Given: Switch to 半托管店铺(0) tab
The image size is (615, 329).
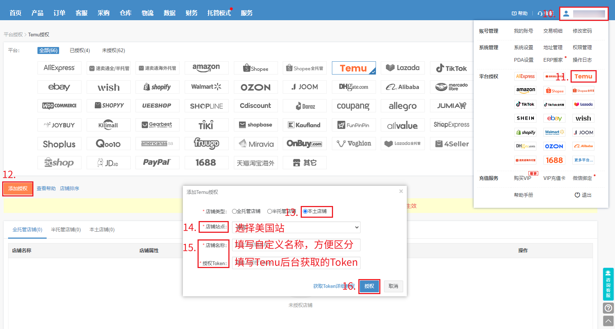Looking at the screenshot, I should (66, 229).
